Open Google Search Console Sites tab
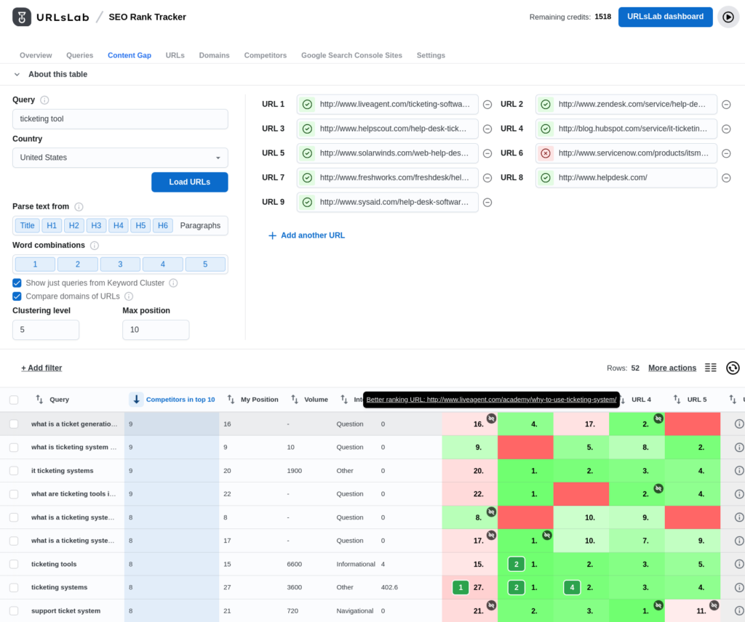 351,55
